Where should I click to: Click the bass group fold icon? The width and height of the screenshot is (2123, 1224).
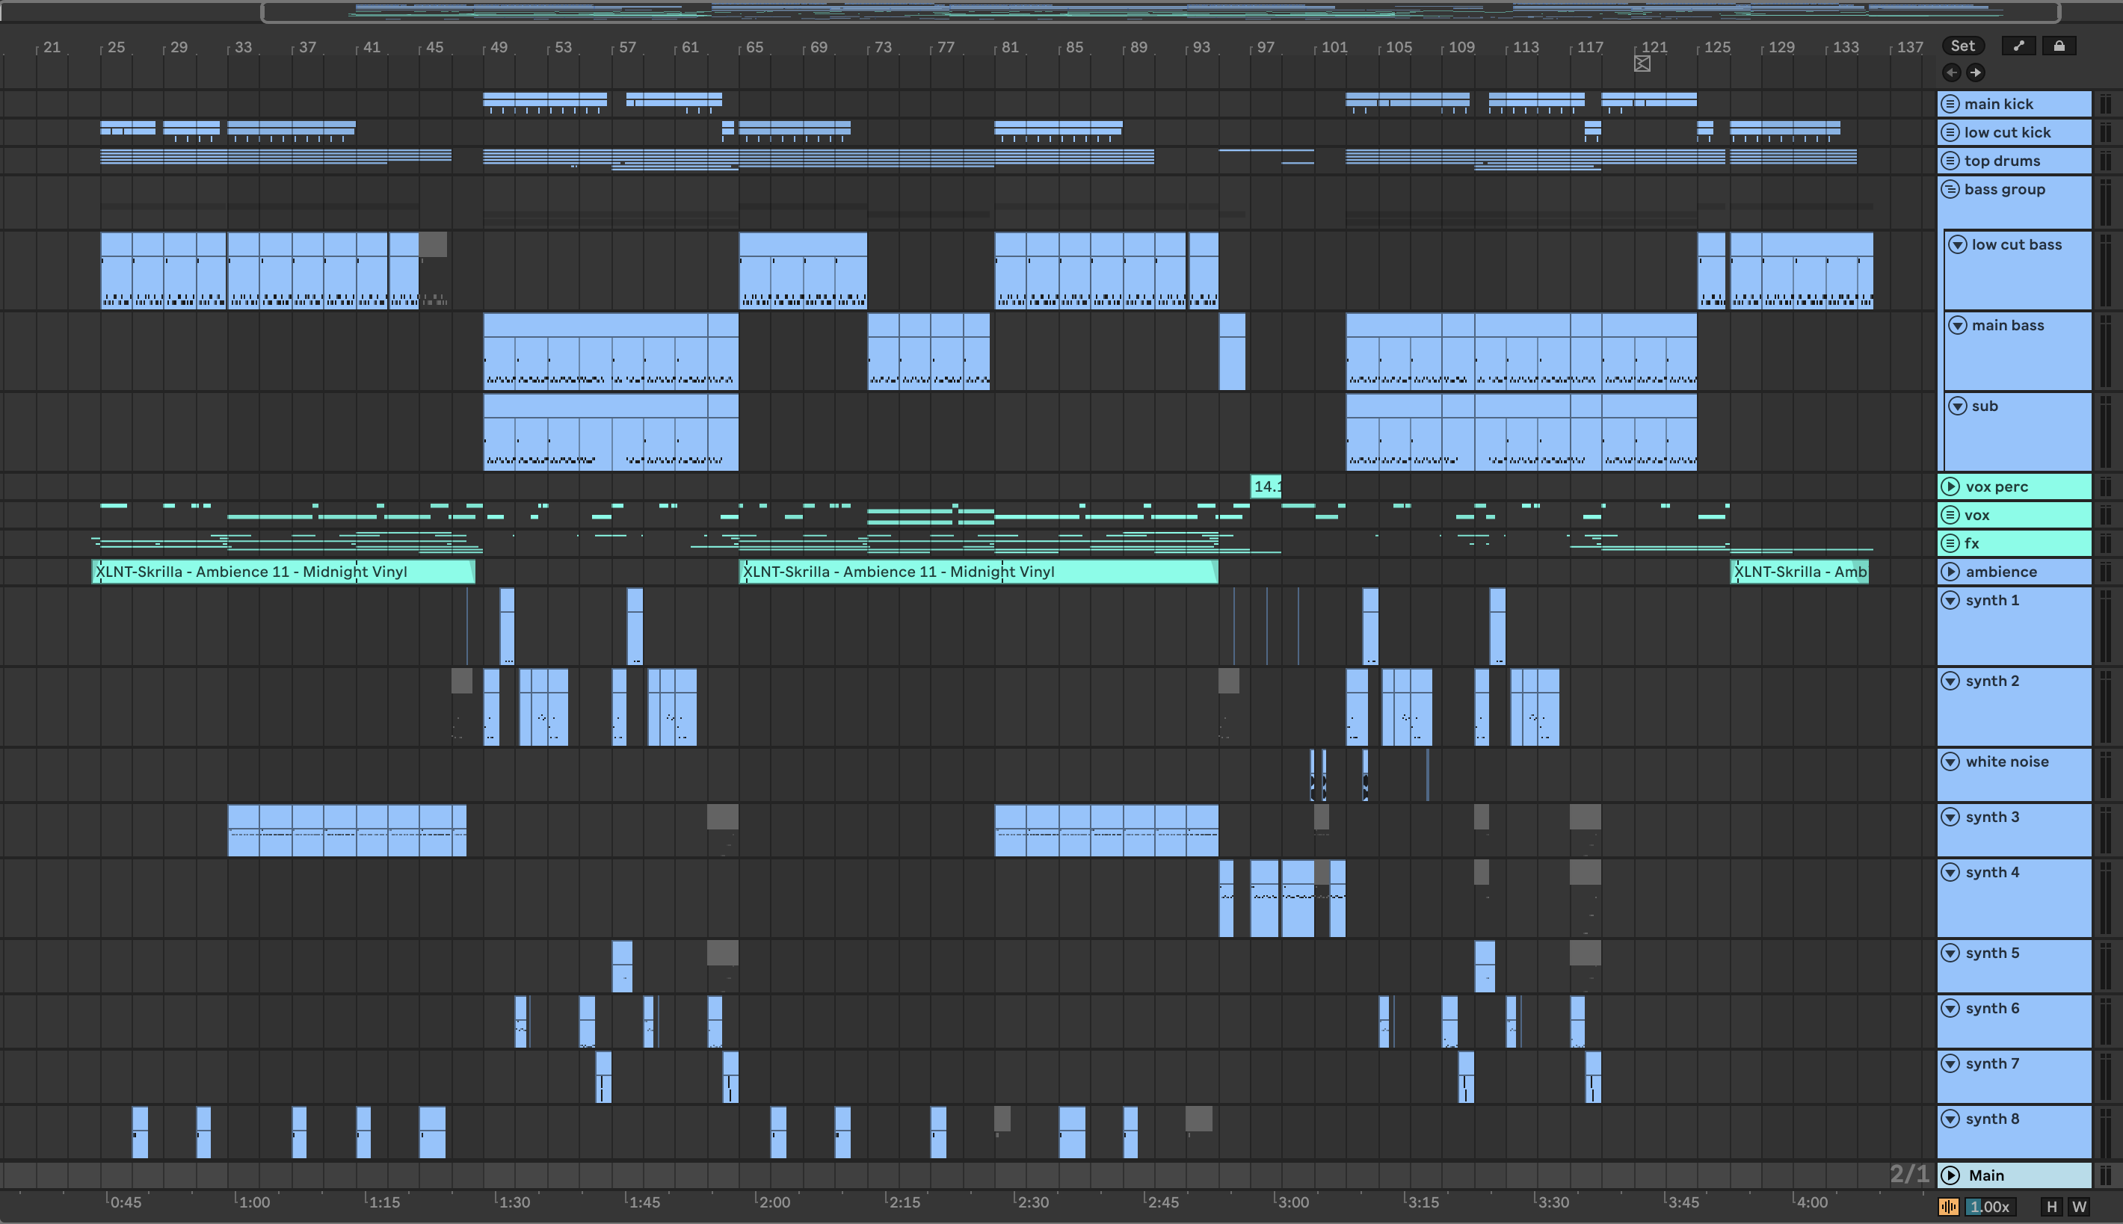coord(1950,189)
